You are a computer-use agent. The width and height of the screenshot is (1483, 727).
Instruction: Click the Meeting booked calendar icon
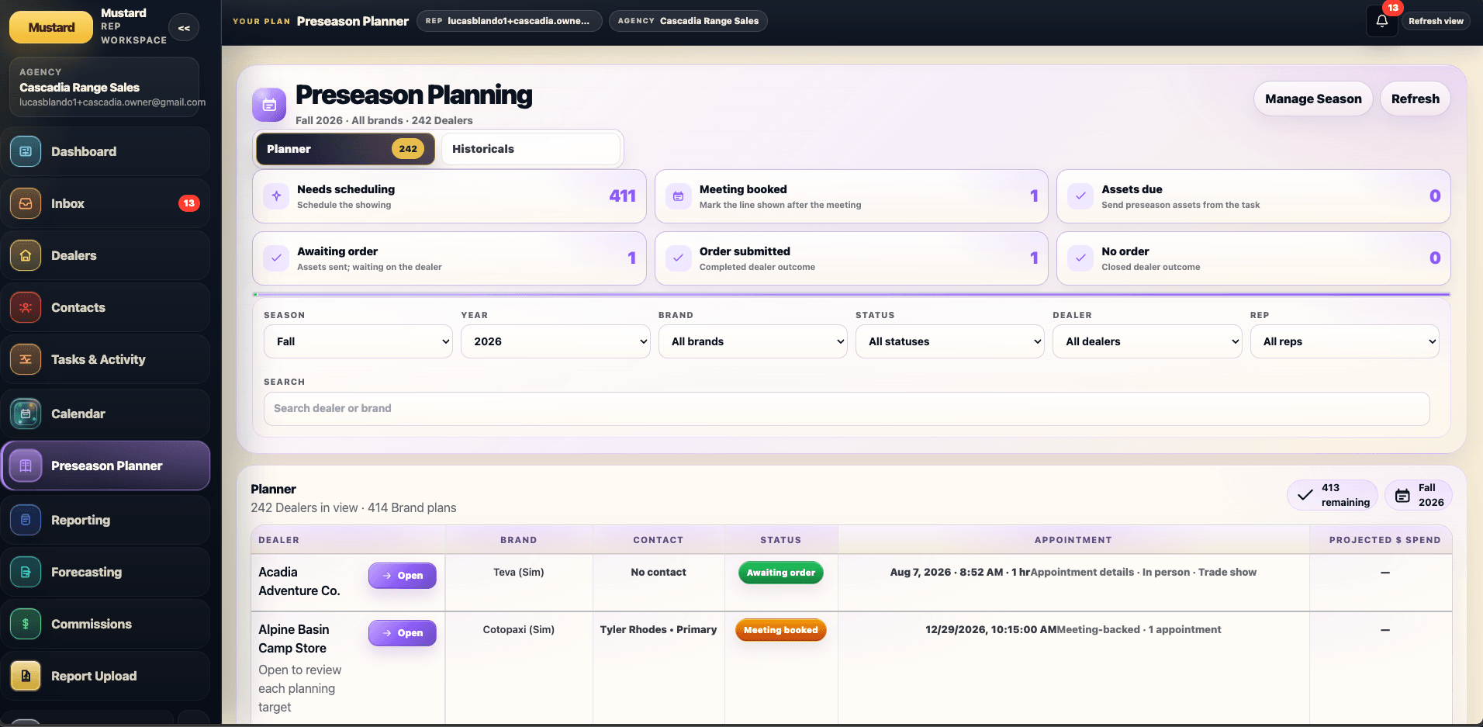click(678, 196)
